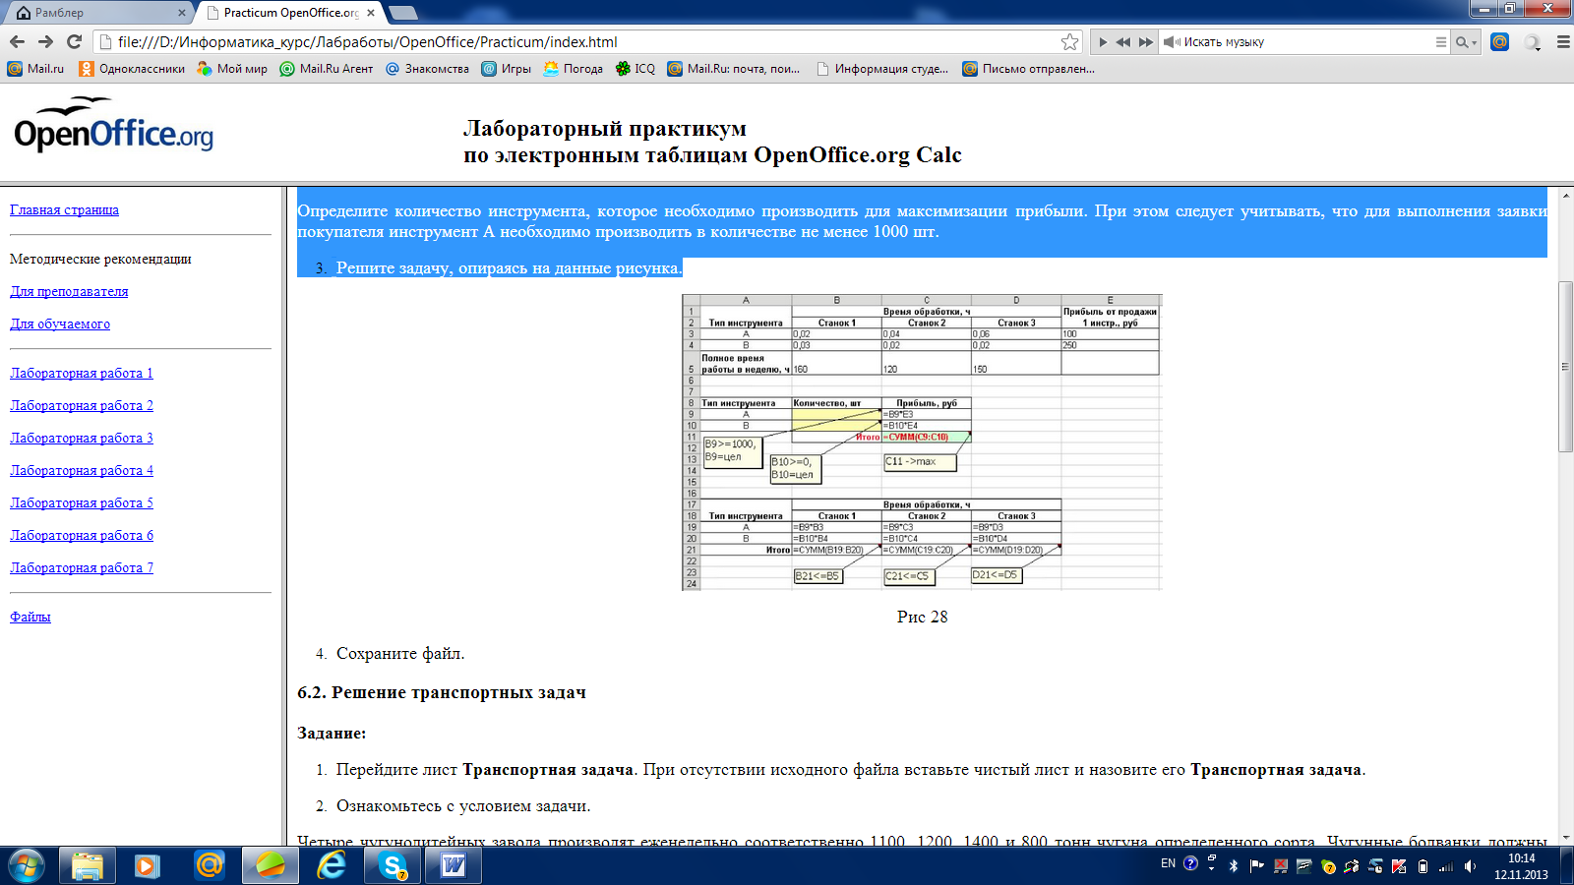Click the 'Искать музыку' search field
The image size is (1574, 885).
coord(1306,42)
